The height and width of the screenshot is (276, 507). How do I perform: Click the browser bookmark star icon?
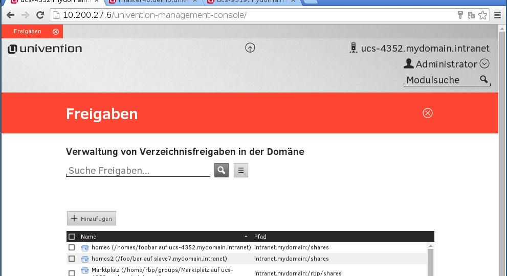pos(482,15)
